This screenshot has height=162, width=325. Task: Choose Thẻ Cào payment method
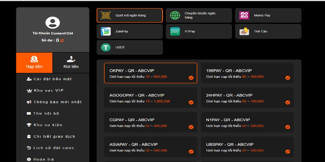pyautogui.click(x=268, y=32)
